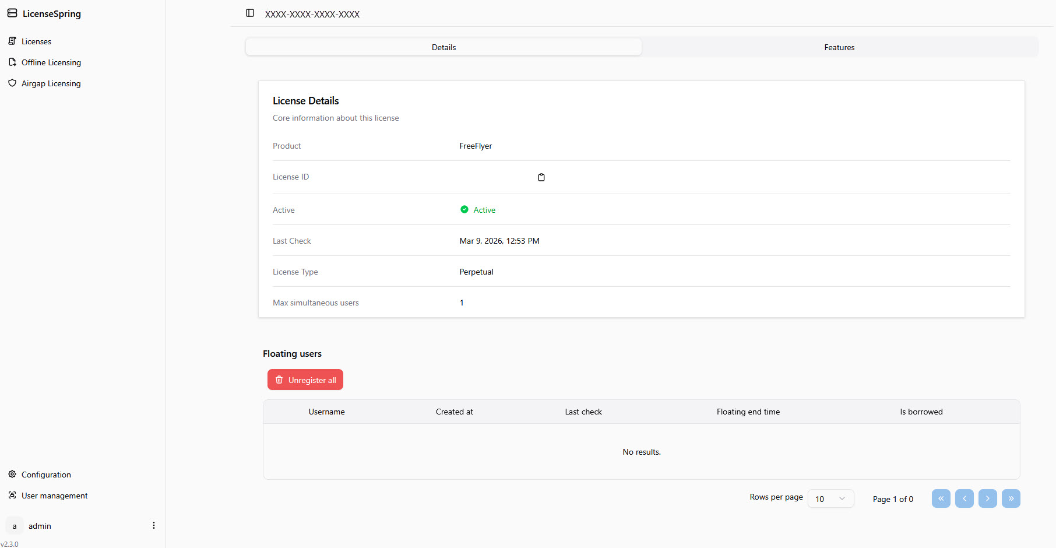Copy the License ID to clipboard
Screen dimensions: 1056x548
click(541, 177)
